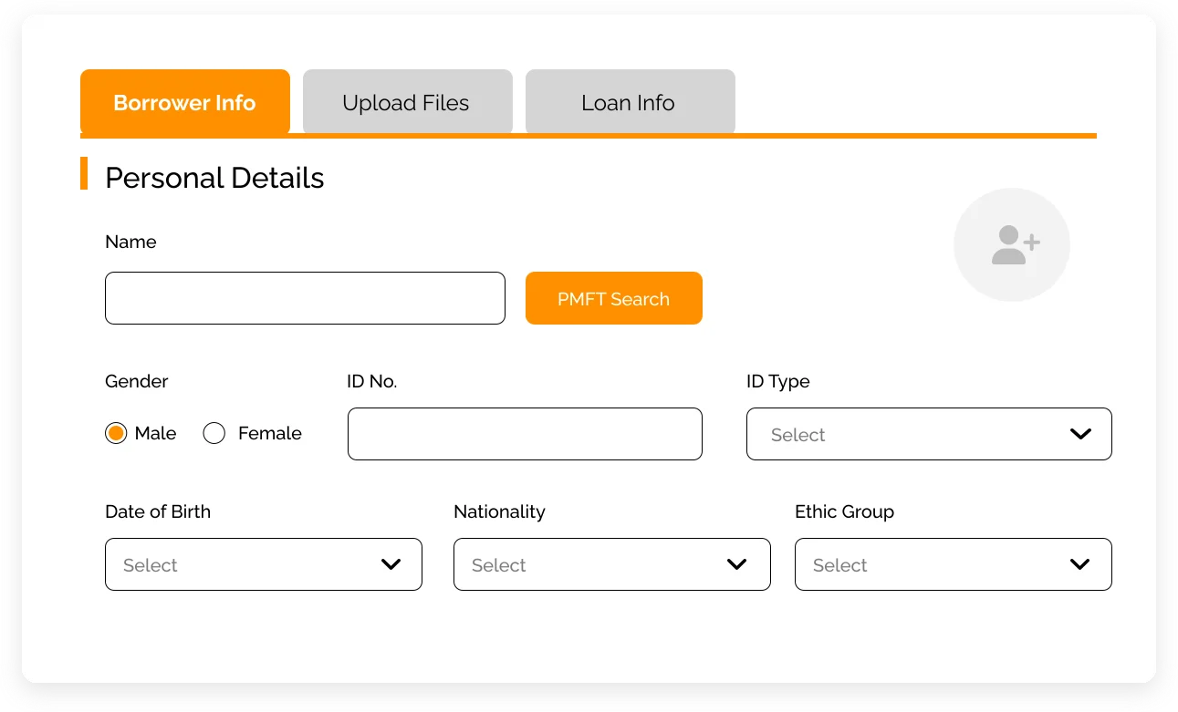Click the add-user avatar icon

(1011, 245)
